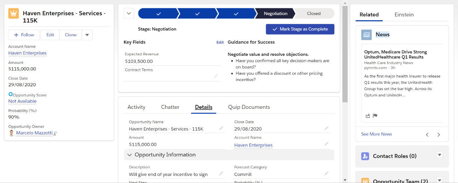The image size is (458, 183).
Task: Edit Contract Terms pencil icon
Action: click(216, 76)
